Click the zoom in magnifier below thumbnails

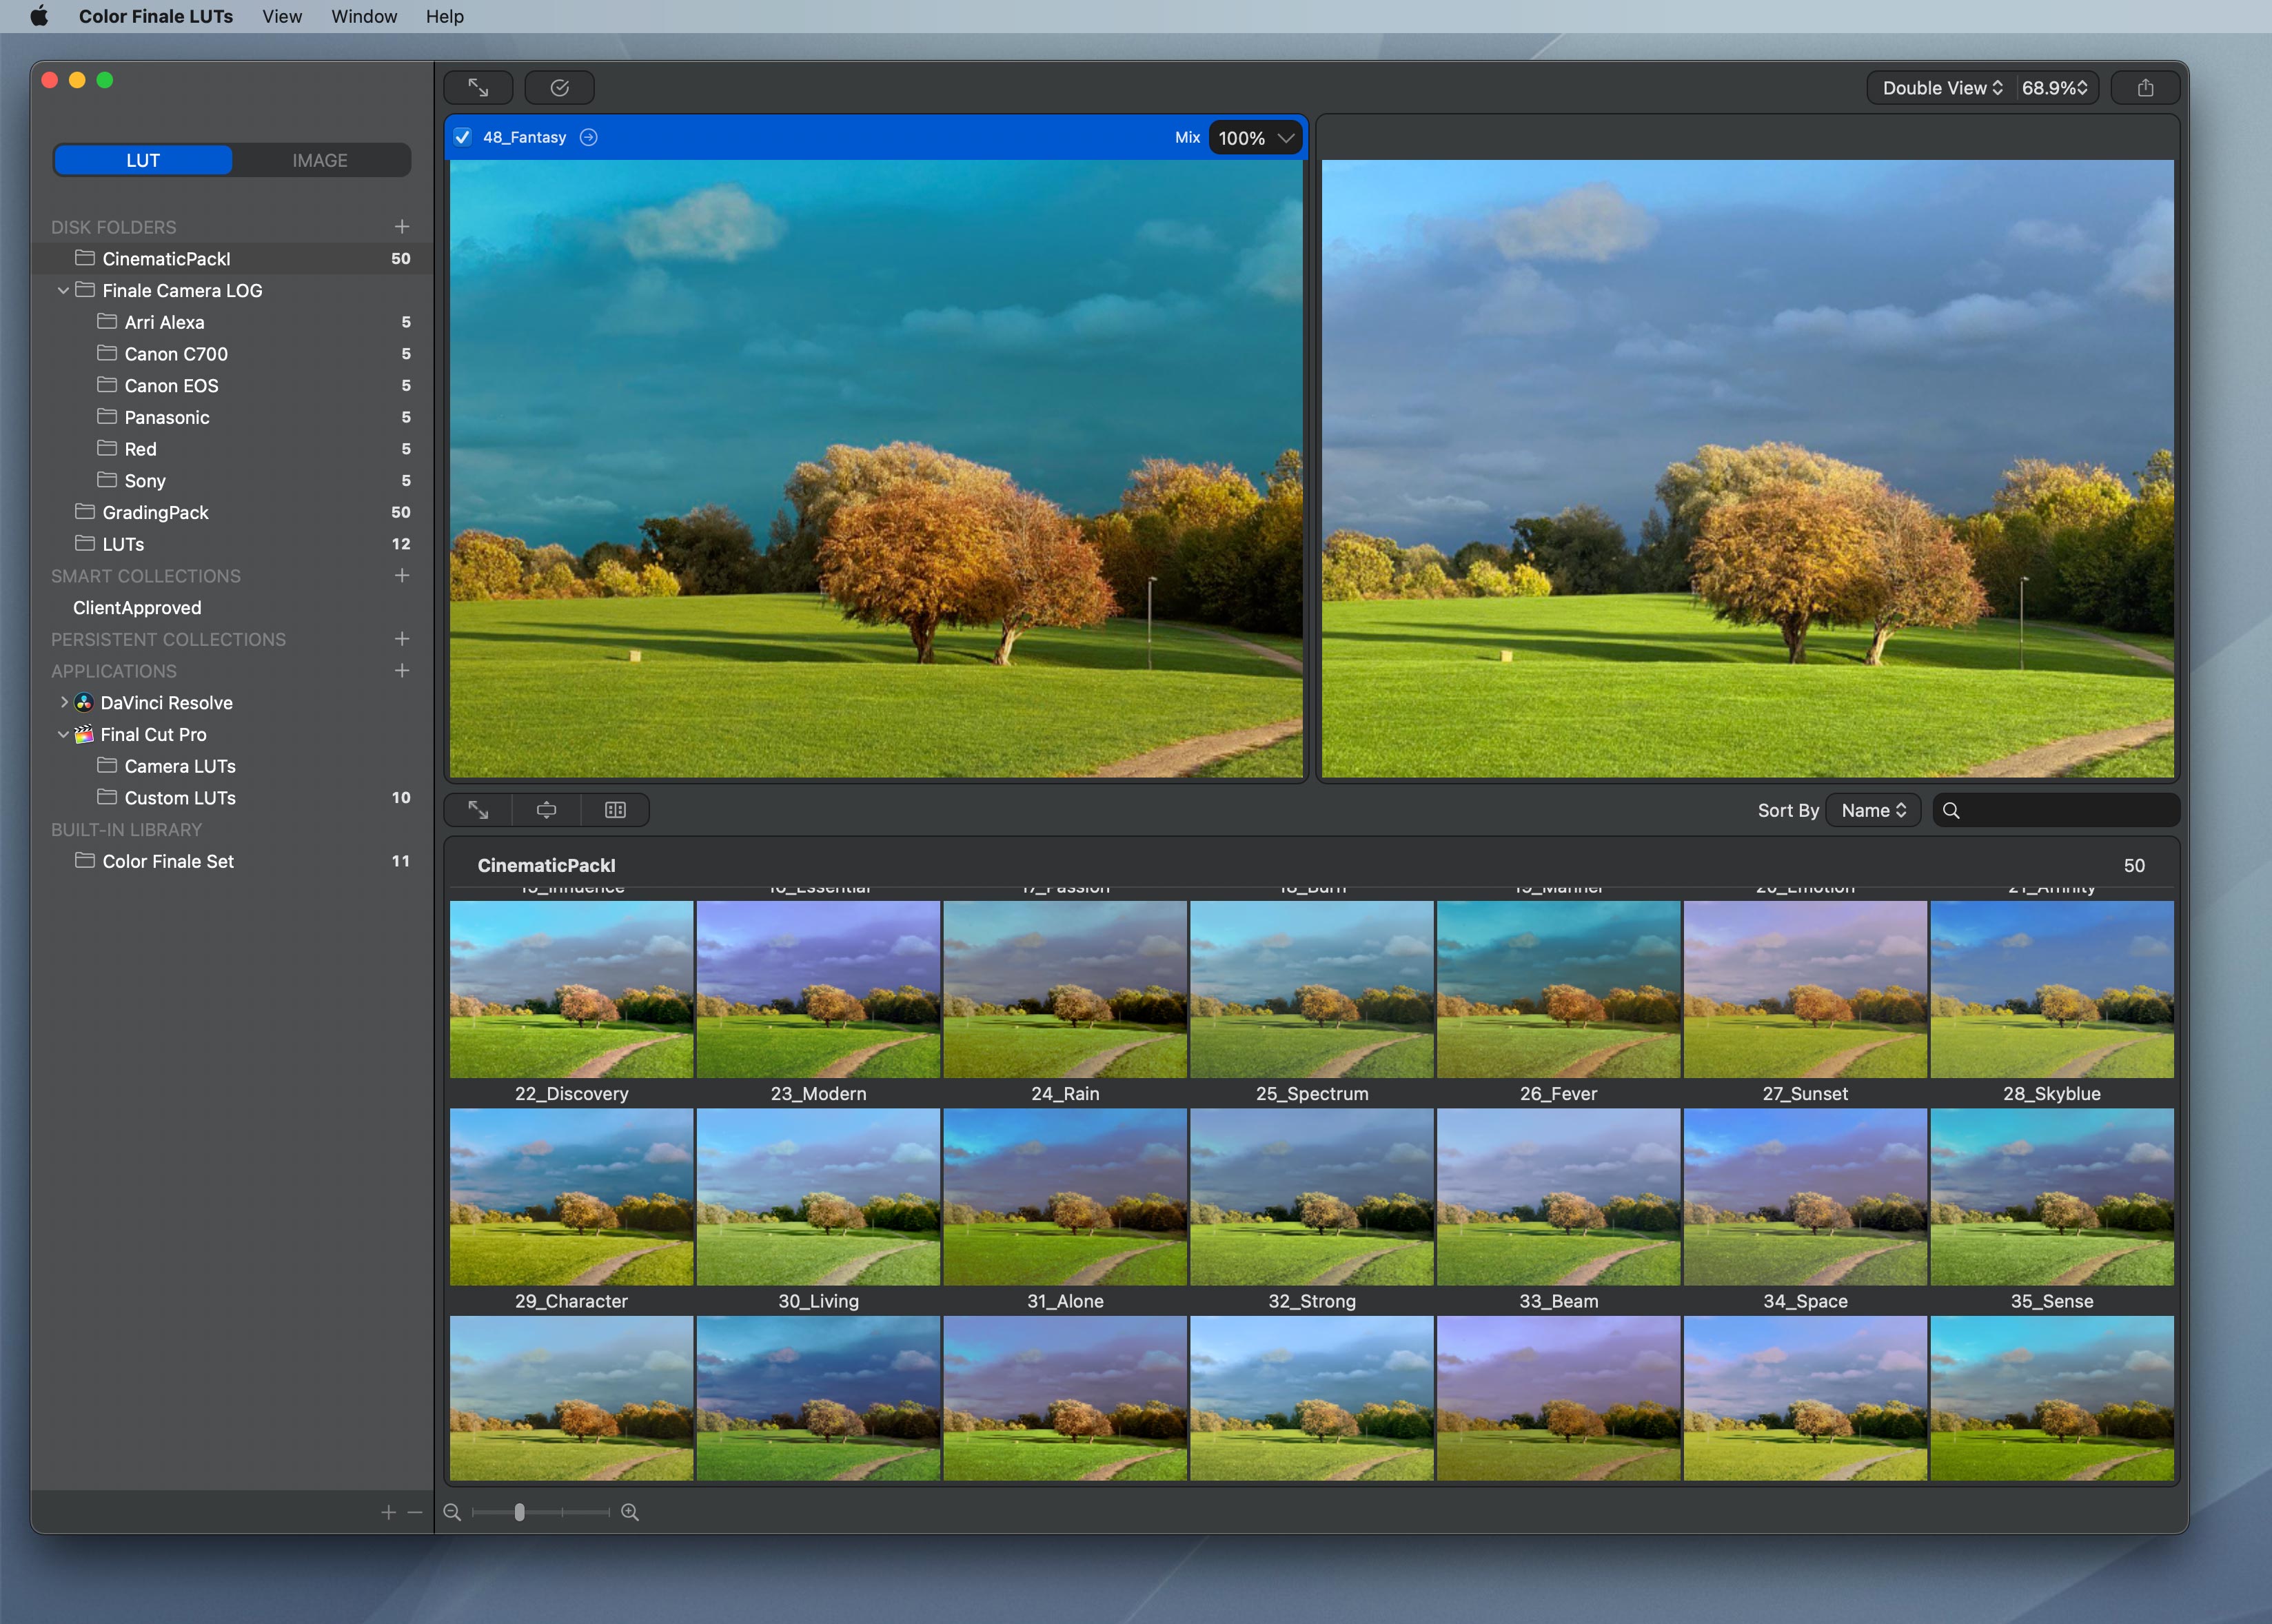630,1512
